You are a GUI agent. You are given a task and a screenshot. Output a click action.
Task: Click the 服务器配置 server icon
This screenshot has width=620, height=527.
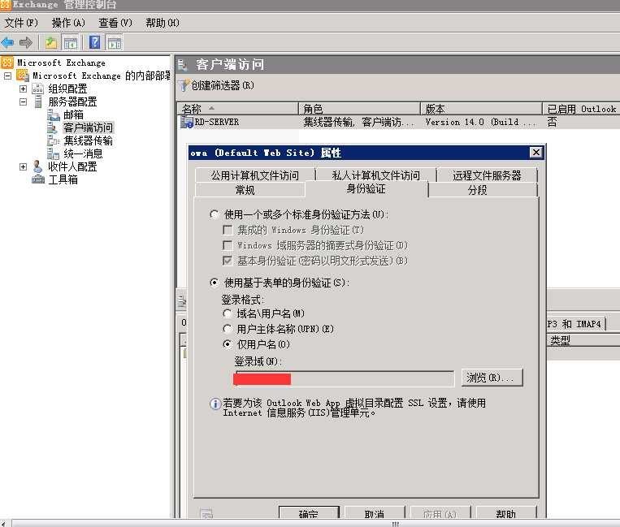click(38, 102)
